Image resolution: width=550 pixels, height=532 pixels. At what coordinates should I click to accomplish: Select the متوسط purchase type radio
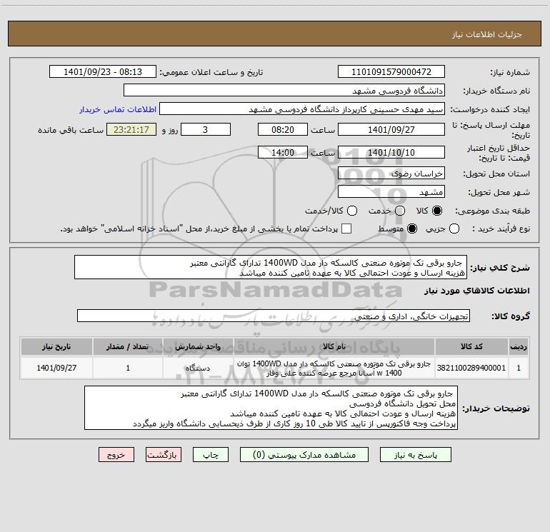tap(412, 229)
